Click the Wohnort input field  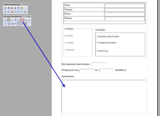125,19
